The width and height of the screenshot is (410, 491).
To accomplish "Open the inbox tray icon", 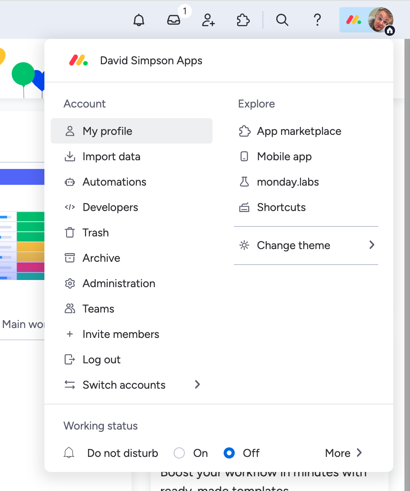I will click(174, 20).
